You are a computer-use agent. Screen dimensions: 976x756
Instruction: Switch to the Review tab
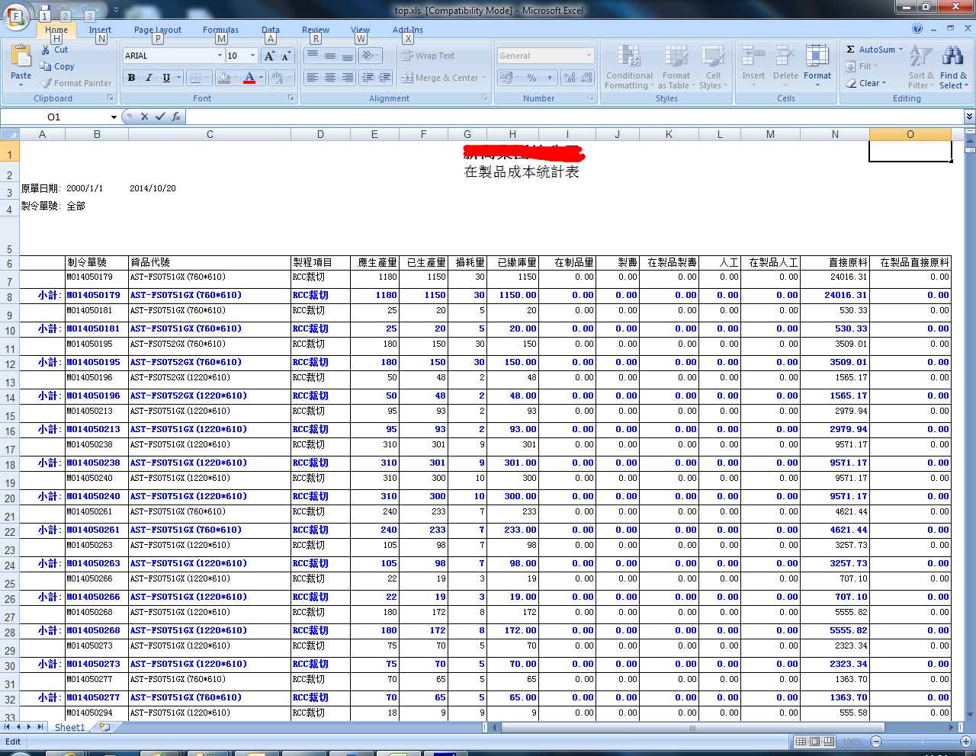[316, 30]
